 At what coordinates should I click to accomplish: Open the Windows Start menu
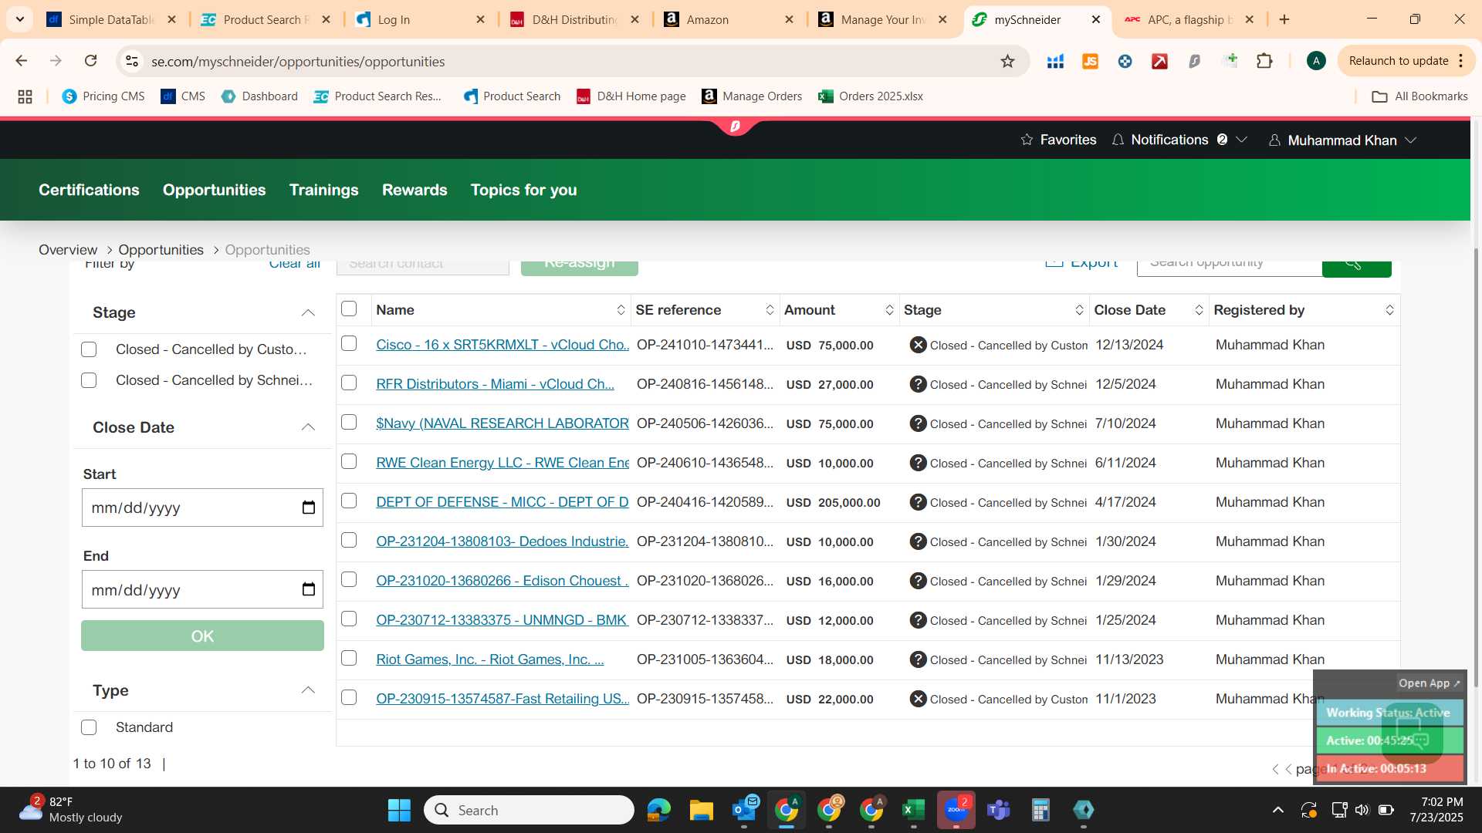coord(399,810)
